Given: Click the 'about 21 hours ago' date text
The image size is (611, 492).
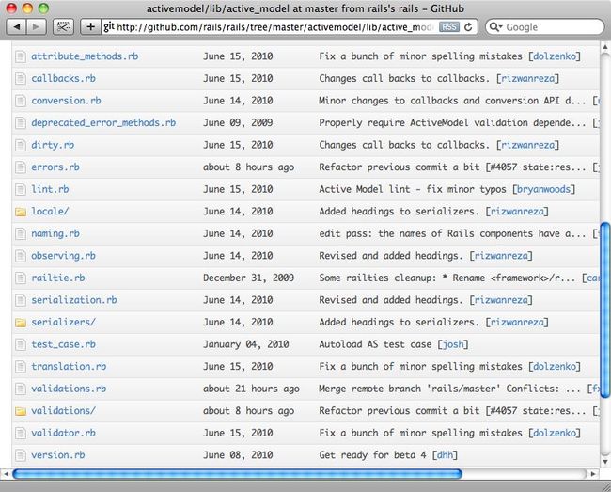Looking at the screenshot, I should (251, 389).
